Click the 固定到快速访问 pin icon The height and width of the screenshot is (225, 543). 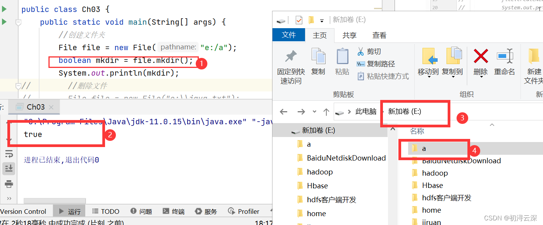291,57
